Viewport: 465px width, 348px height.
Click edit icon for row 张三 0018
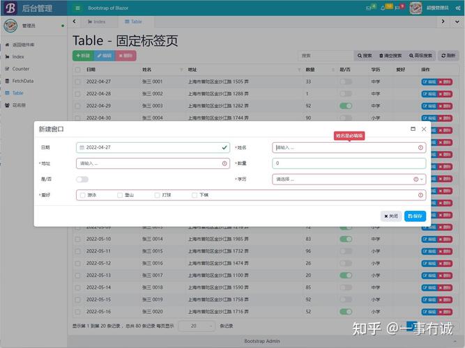coord(429,287)
